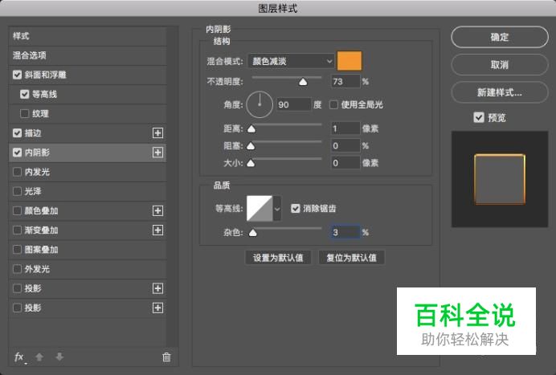
Task: Toggle the 预览 checkbox
Action: point(479,117)
